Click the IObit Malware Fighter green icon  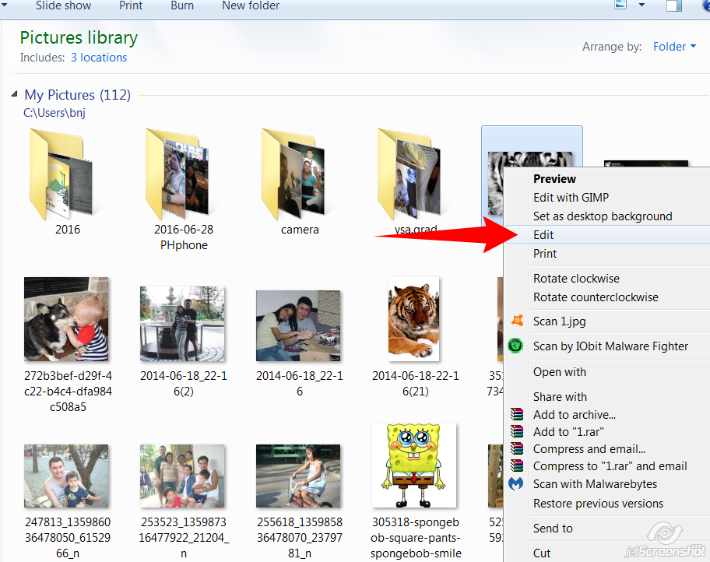(x=515, y=346)
